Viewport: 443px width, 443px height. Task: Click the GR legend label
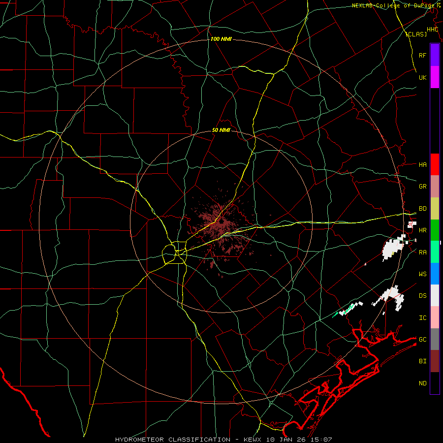tap(423, 187)
